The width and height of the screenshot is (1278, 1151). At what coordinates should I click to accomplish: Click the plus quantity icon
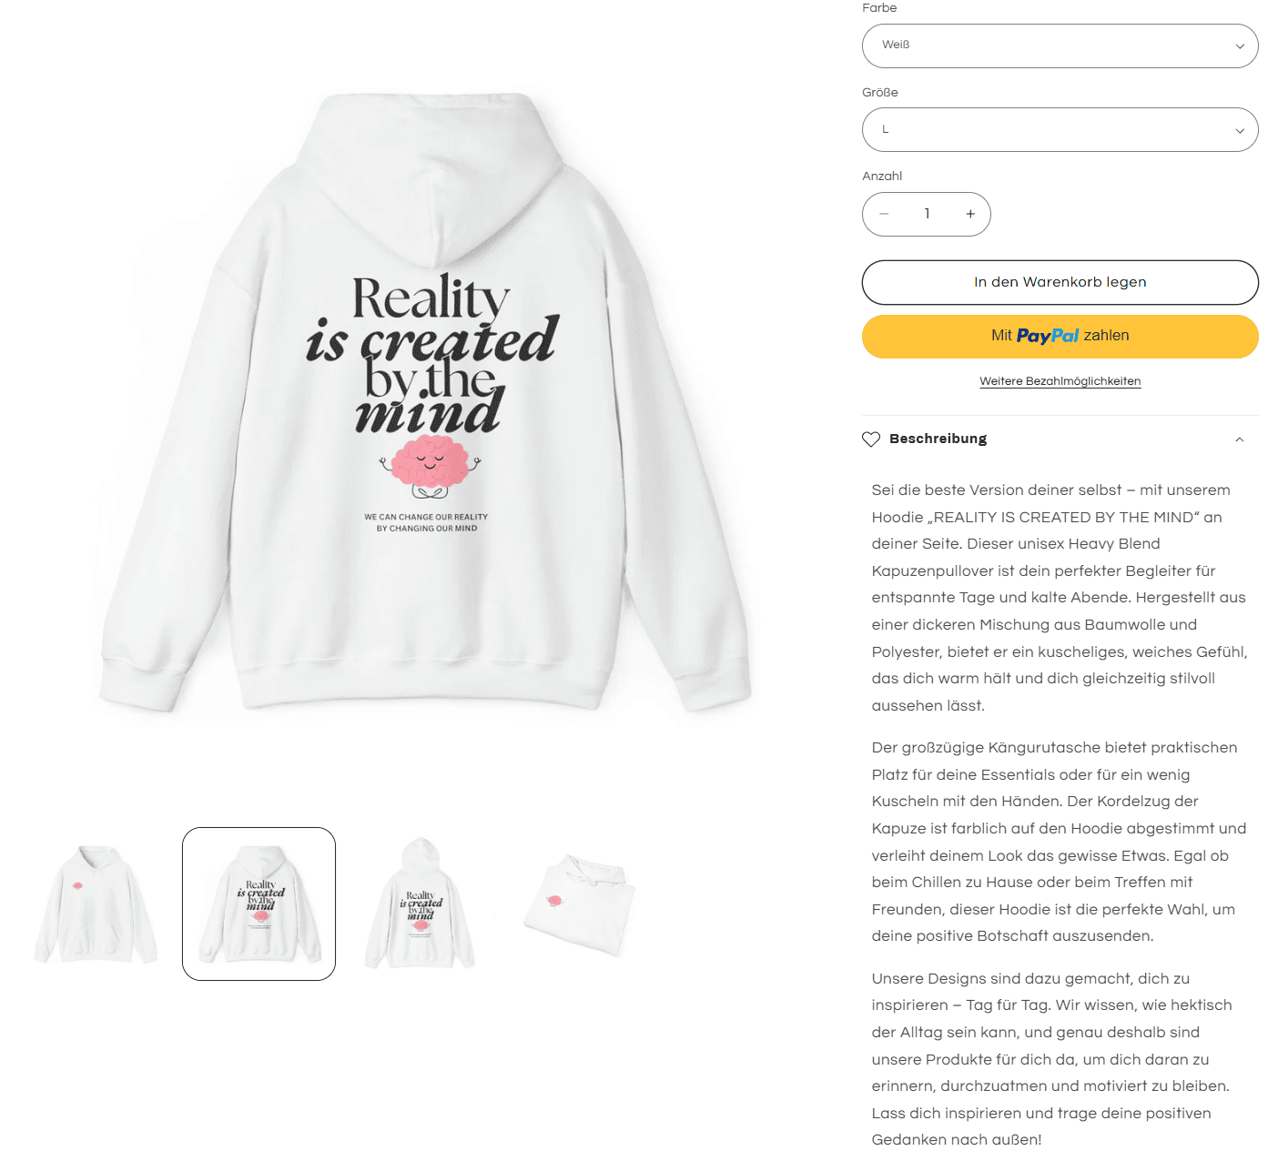coord(970,214)
